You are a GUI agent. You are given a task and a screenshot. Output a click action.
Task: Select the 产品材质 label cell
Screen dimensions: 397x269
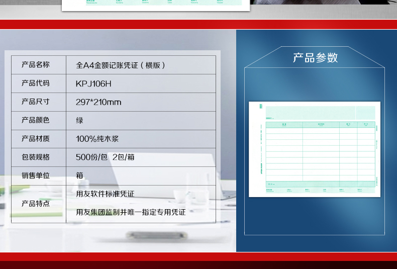(36, 139)
